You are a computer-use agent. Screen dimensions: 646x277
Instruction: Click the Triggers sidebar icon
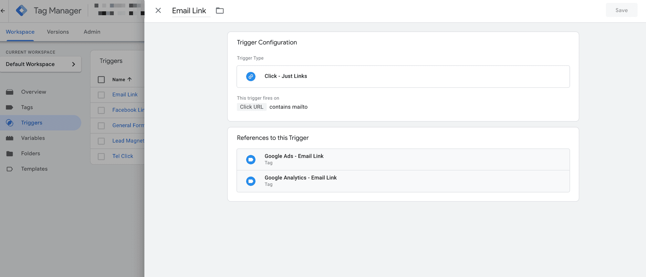[x=10, y=123]
